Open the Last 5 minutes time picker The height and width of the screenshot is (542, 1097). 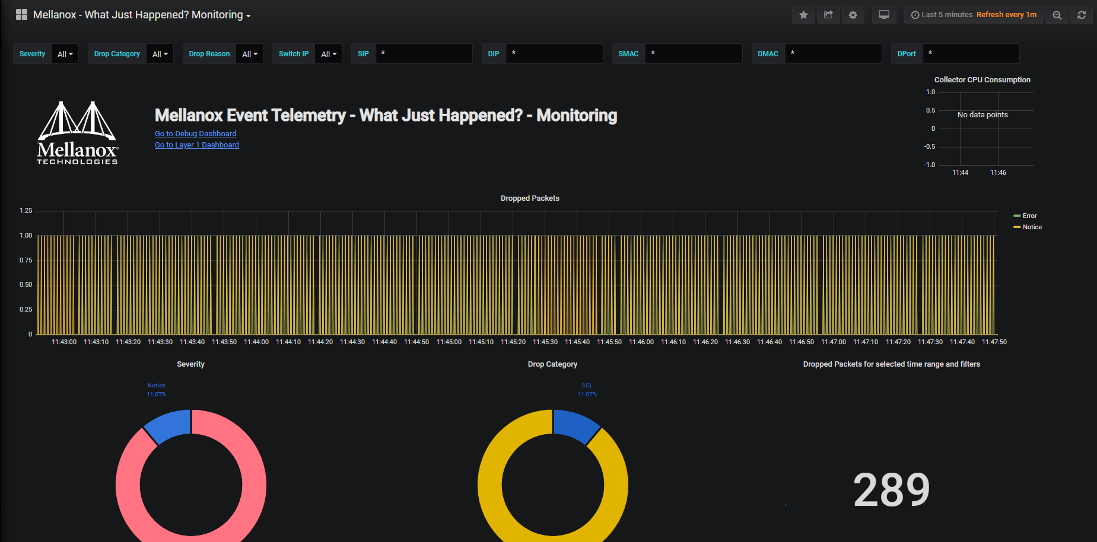(x=974, y=15)
